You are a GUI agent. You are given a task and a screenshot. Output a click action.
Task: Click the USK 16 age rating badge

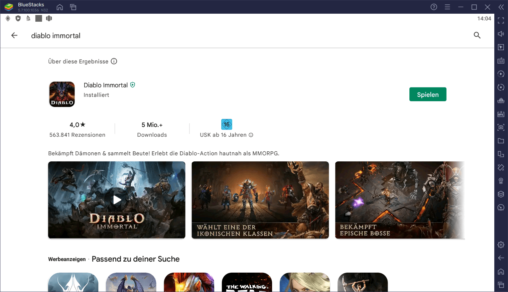coord(227,125)
